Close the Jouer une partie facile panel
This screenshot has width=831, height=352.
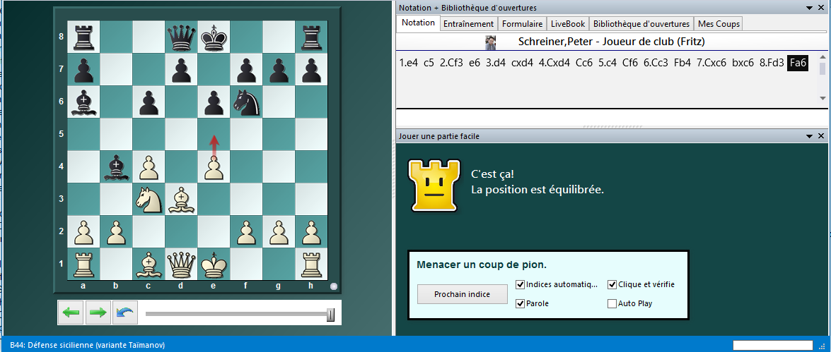click(x=822, y=136)
